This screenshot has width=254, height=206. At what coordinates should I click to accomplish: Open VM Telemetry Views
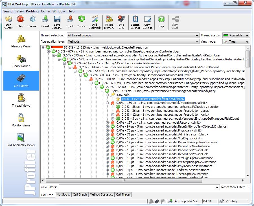[x=21, y=140]
